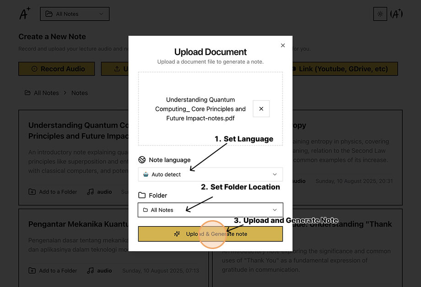Select the uploaded PDF file name
421x287 pixels.
tap(200, 109)
